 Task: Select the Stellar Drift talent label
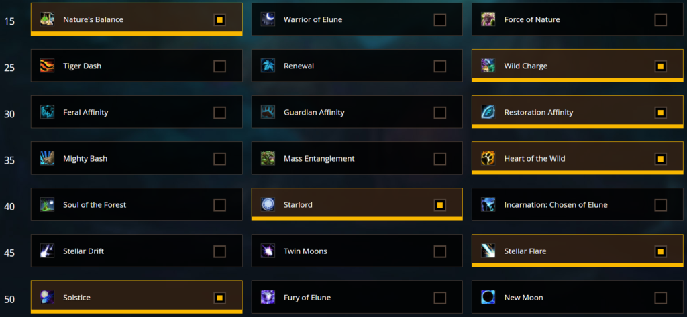coord(84,251)
